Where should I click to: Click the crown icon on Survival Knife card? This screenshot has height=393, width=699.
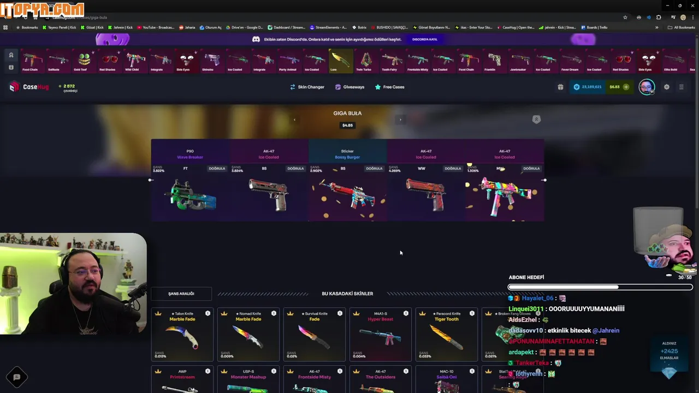coord(291,313)
